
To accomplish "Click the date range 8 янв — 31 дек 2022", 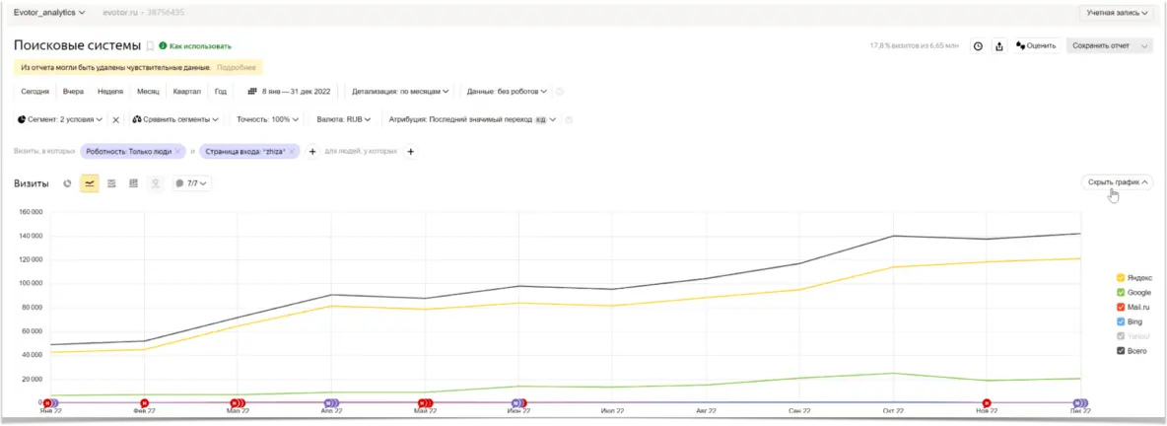I will pyautogui.click(x=291, y=91).
